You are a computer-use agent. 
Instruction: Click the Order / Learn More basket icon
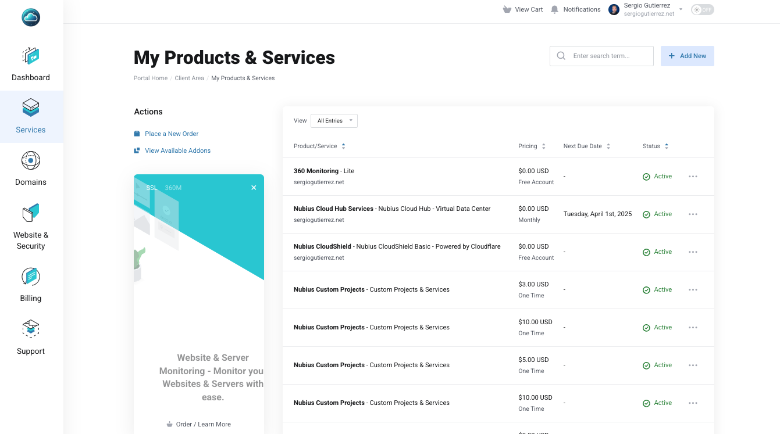click(x=169, y=424)
